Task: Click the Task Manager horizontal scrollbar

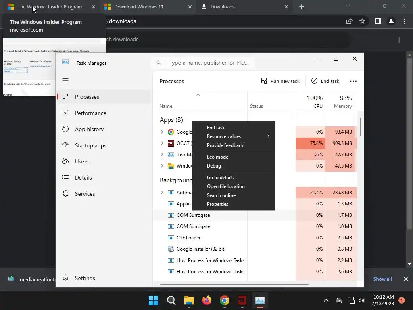Action: tap(234, 284)
